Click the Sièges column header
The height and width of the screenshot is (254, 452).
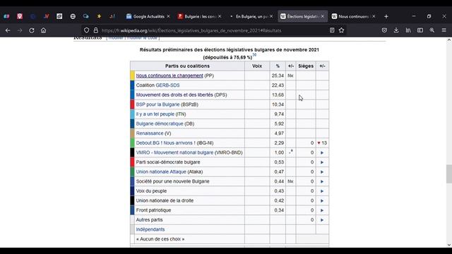click(x=306, y=66)
